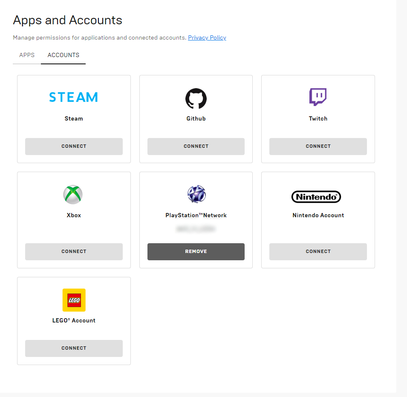Click the Xbox sphere logo
407x397 pixels.
point(73,195)
